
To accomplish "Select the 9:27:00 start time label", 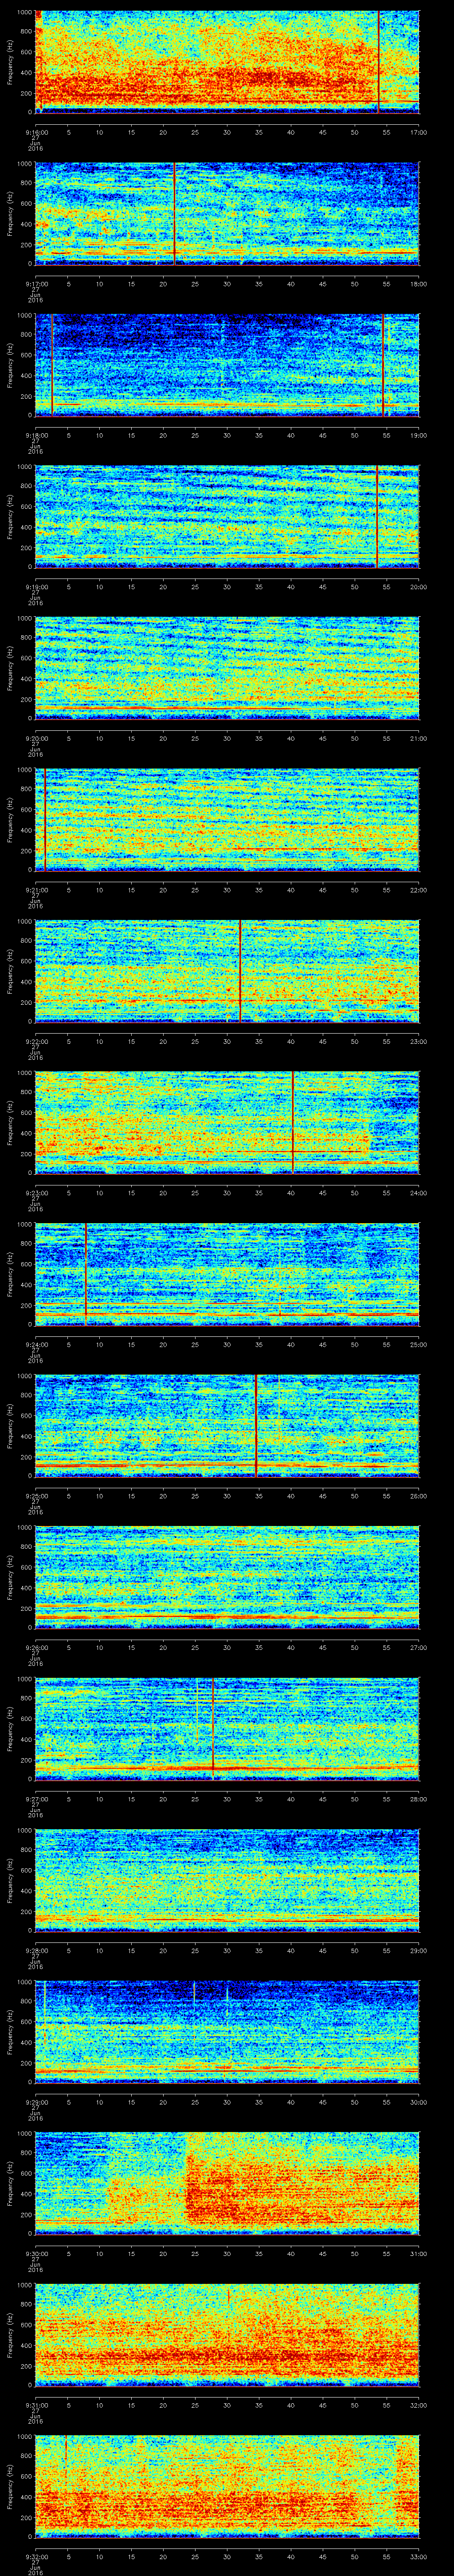I will pyautogui.click(x=37, y=1799).
